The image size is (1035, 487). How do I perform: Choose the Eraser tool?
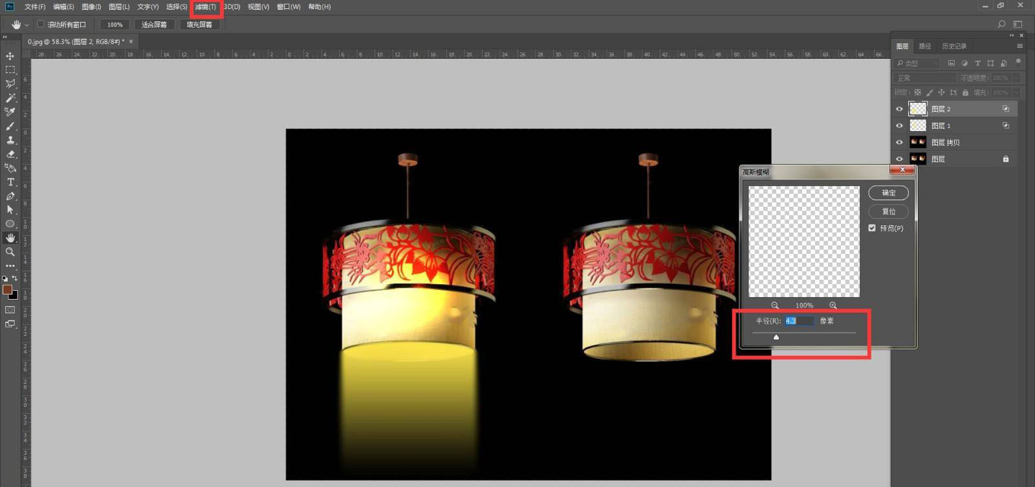tap(10, 154)
